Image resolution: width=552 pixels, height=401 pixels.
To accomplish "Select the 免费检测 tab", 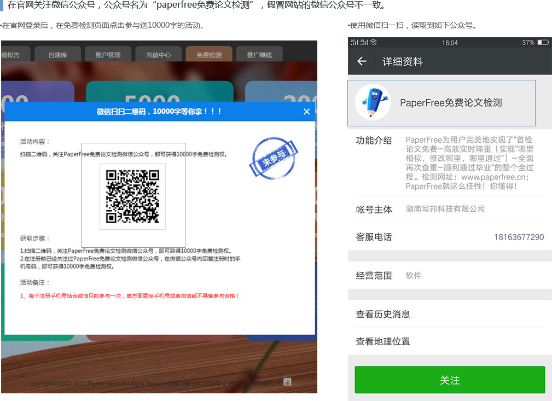I will (209, 55).
